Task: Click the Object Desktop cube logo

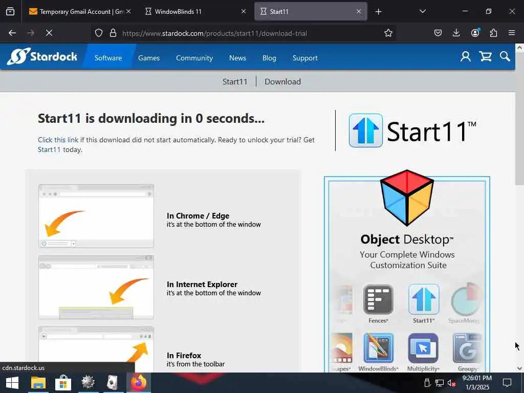Action: coord(407,198)
